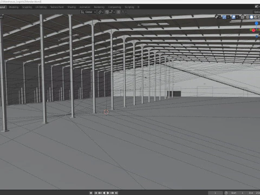Toggle show overlays button
The image size is (260, 195).
tap(233, 17)
